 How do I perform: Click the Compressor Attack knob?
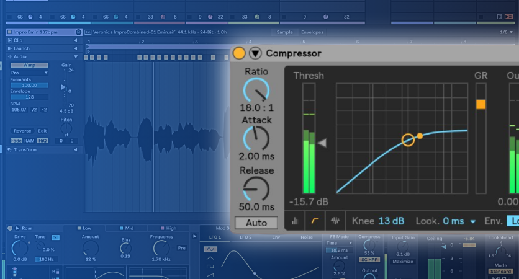[x=256, y=138]
